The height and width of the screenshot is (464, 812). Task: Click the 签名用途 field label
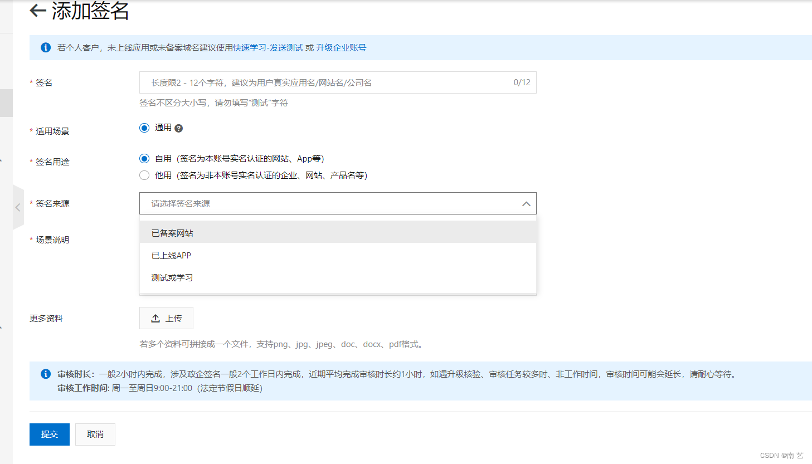pyautogui.click(x=52, y=162)
